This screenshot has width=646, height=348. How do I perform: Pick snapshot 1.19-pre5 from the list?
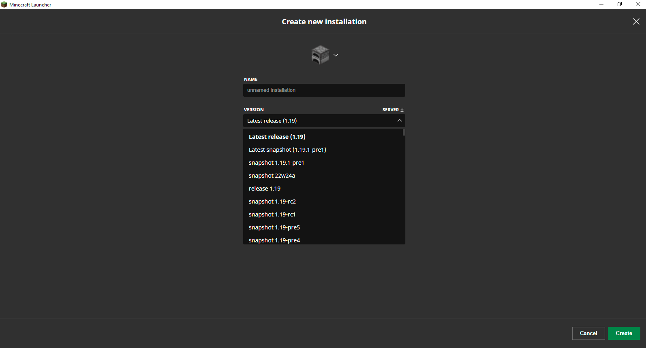[323, 227]
